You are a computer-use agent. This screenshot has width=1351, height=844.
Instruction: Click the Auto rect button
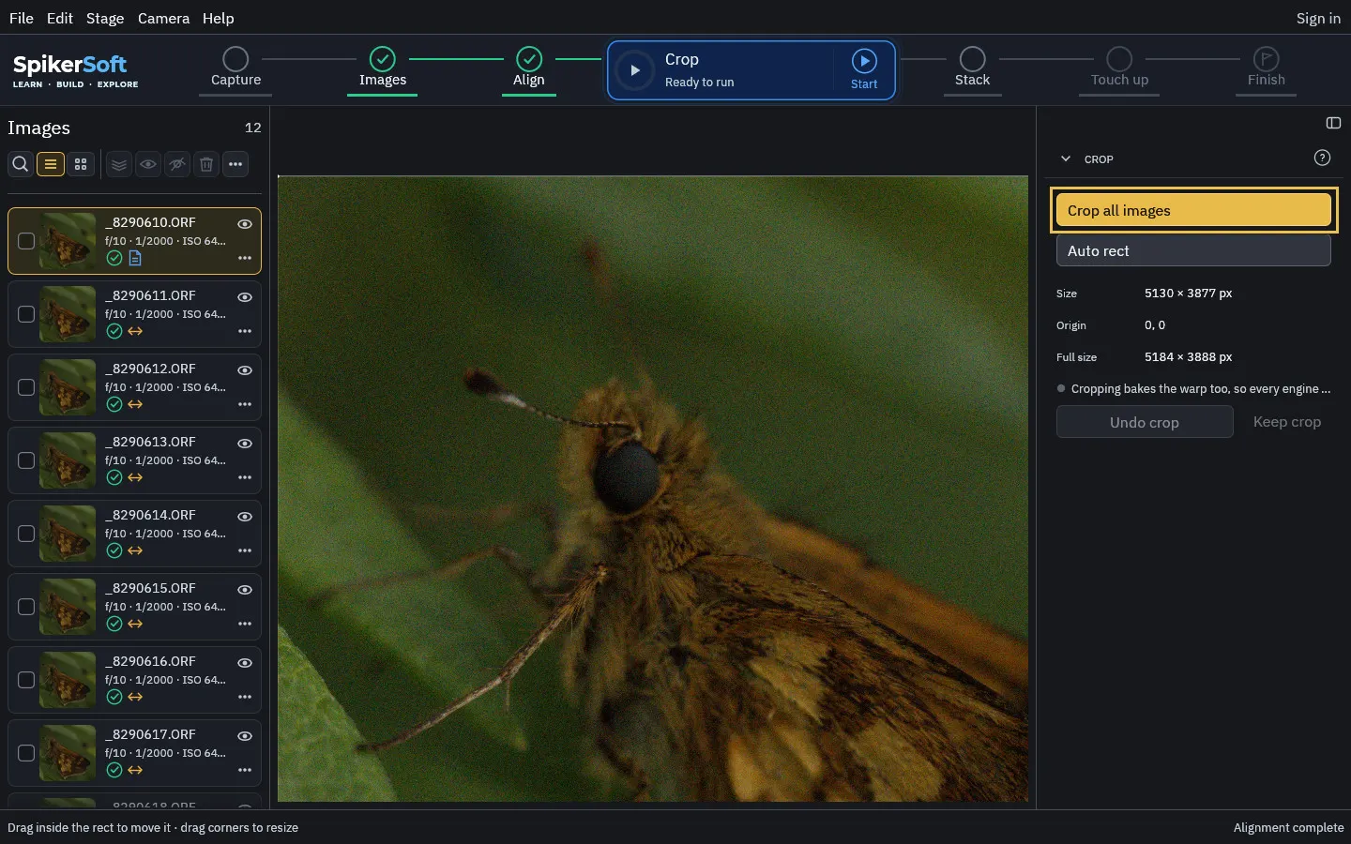point(1193,250)
